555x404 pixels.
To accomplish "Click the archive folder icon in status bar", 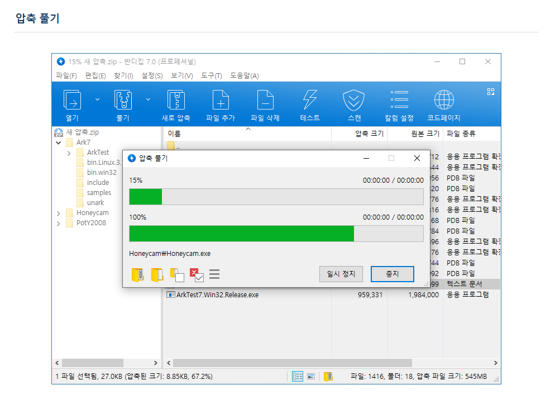I will point(328,377).
